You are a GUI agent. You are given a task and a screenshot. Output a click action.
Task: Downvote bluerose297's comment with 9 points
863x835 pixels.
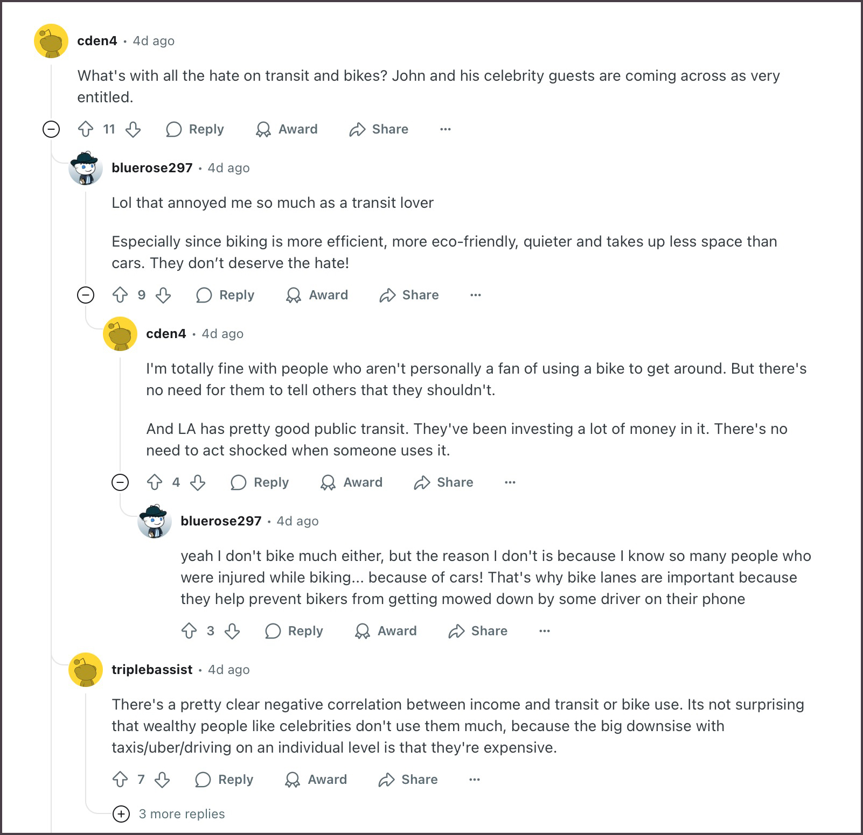click(163, 295)
